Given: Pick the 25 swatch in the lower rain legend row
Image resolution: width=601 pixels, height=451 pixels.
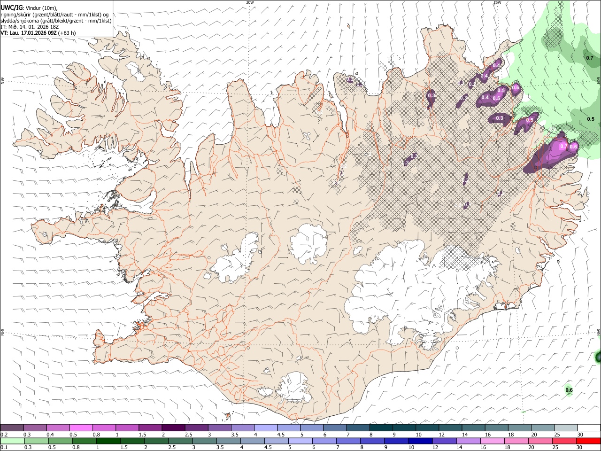Looking at the screenshot, I should [x=564, y=441].
